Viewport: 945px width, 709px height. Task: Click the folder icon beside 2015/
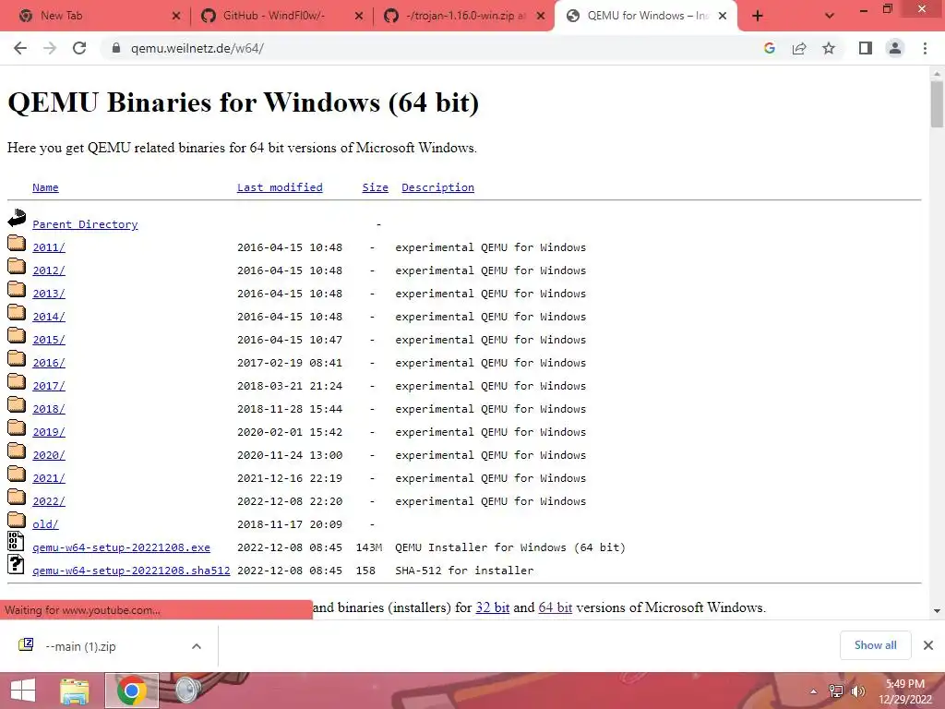click(17, 335)
